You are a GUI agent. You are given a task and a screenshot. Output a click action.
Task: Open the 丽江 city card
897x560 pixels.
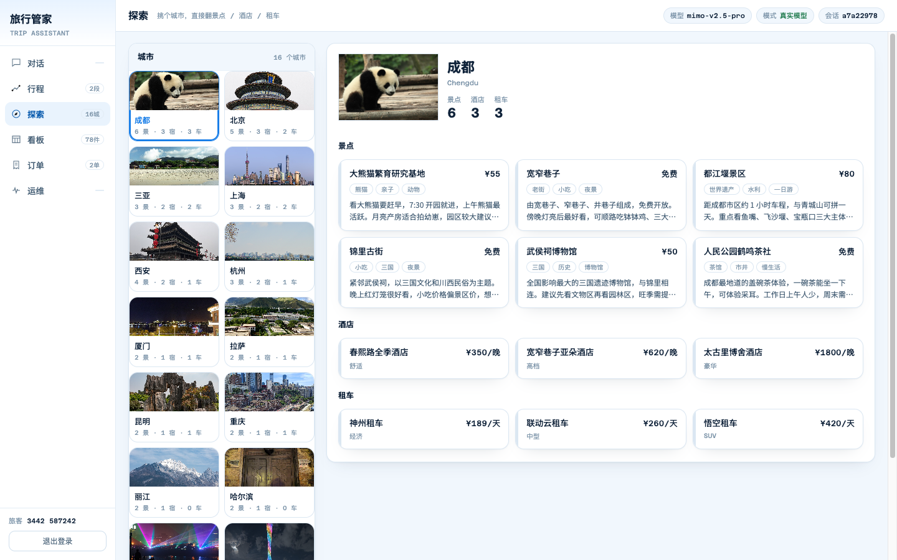pyautogui.click(x=174, y=482)
